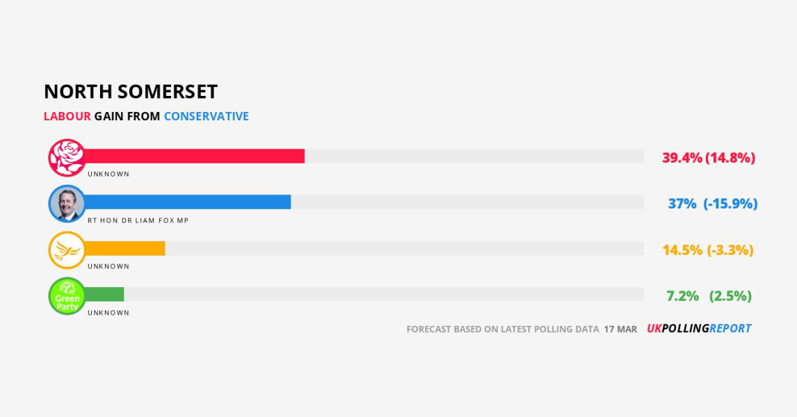Open the UKPollingReport logo link
This screenshot has width=797, height=417.
pyautogui.click(x=699, y=329)
